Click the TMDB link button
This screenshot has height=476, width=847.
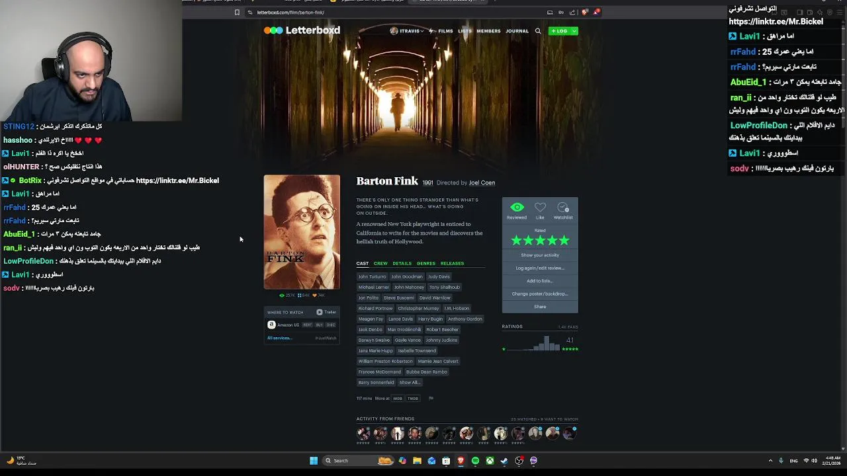pyautogui.click(x=412, y=399)
